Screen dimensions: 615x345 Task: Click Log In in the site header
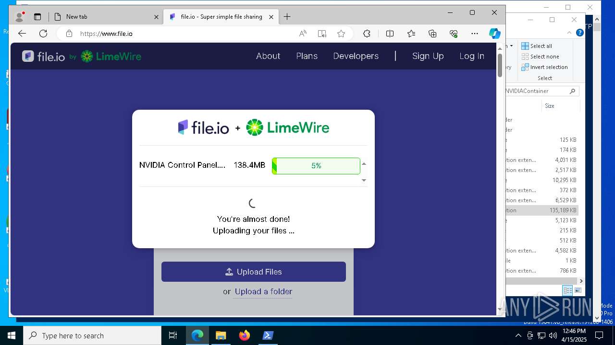[472, 56]
